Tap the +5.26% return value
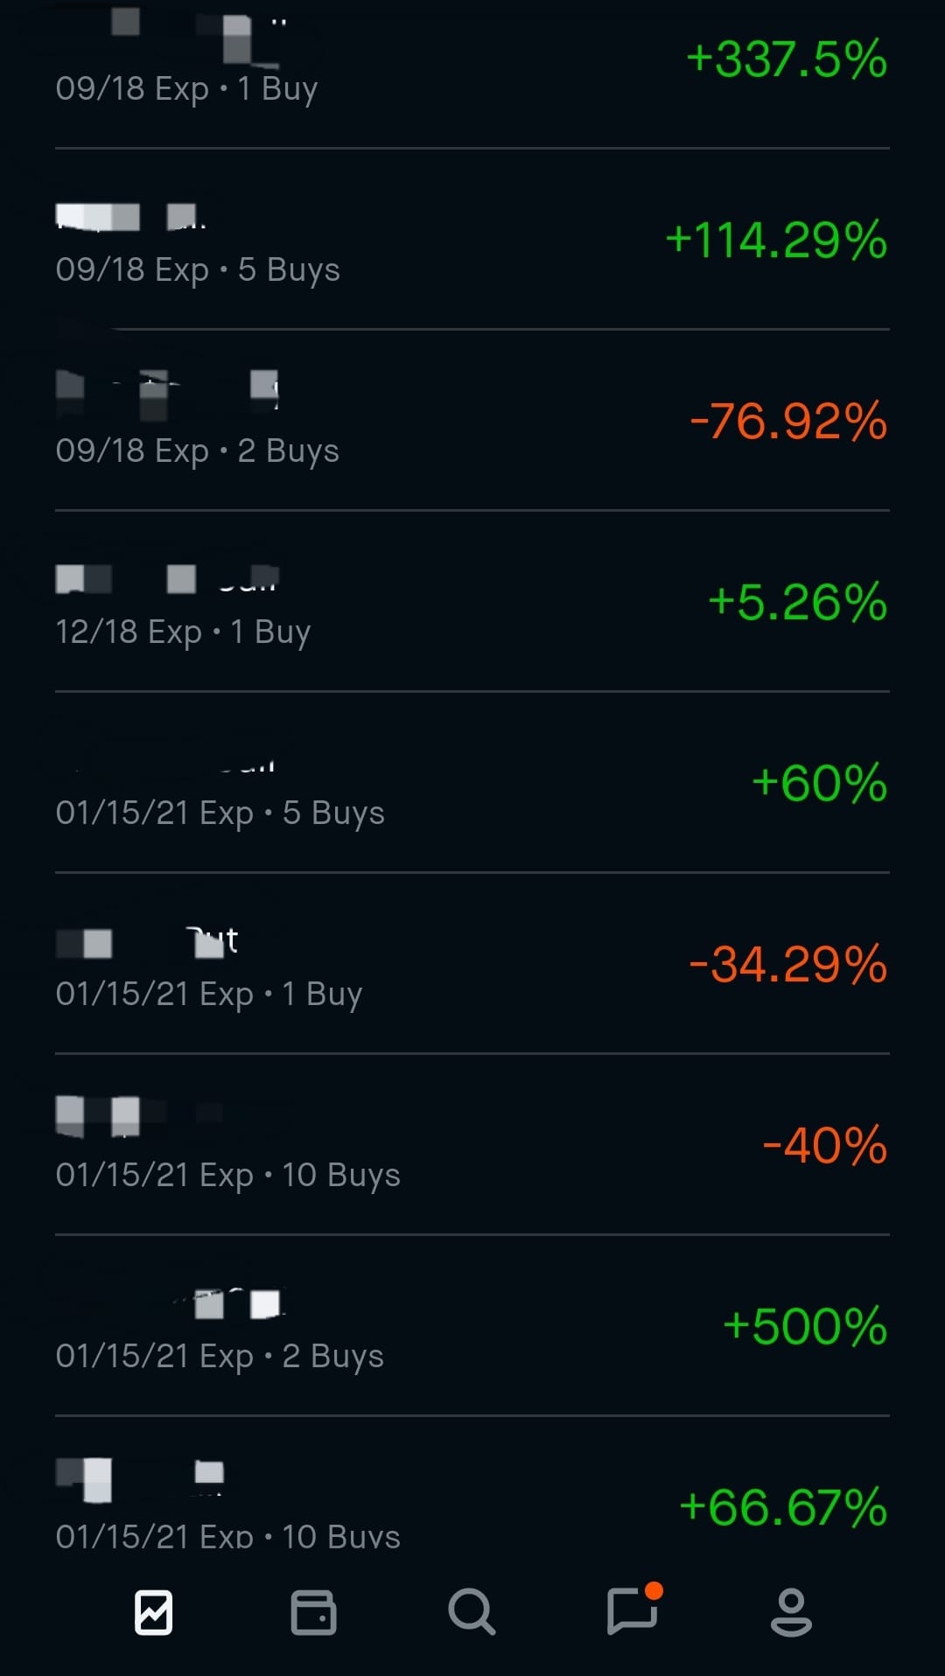 [797, 602]
